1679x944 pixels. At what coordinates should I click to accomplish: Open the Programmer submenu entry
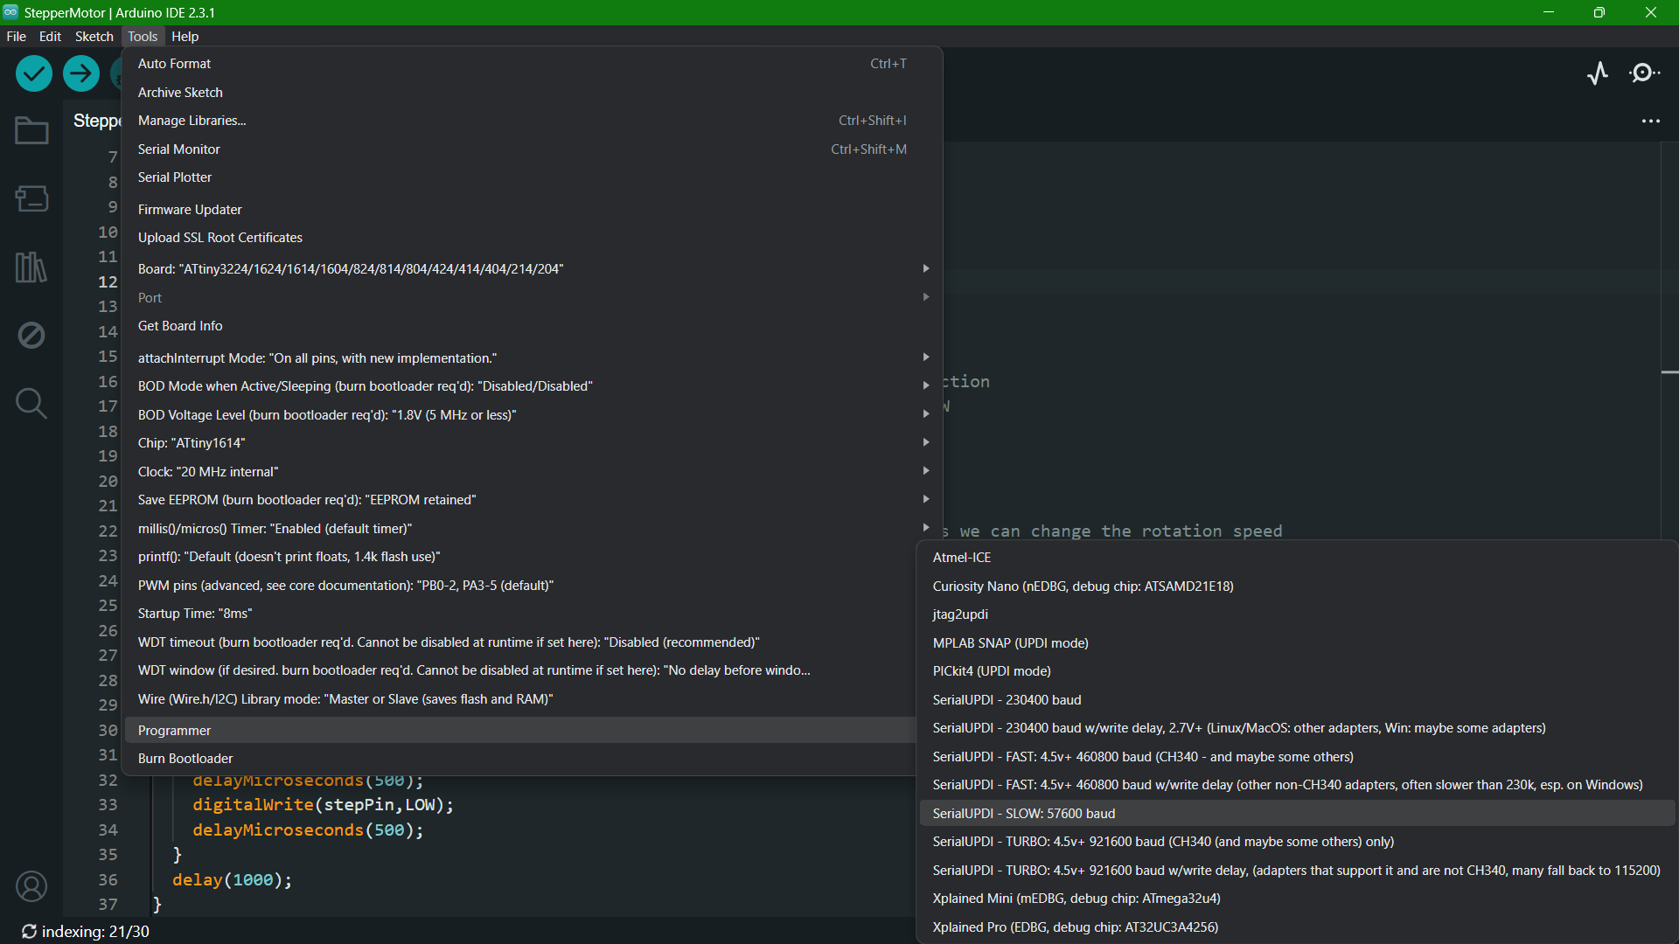pyautogui.click(x=520, y=731)
